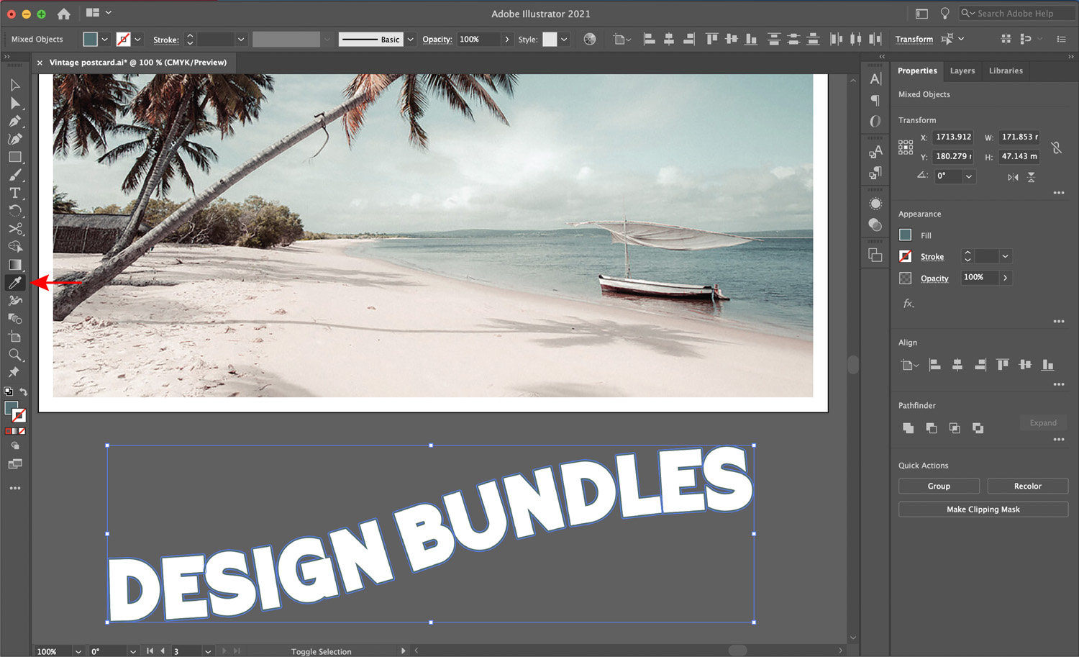Open Paragraph panel icon in dock
Viewport: 1079px width, 657px height.
point(875,100)
